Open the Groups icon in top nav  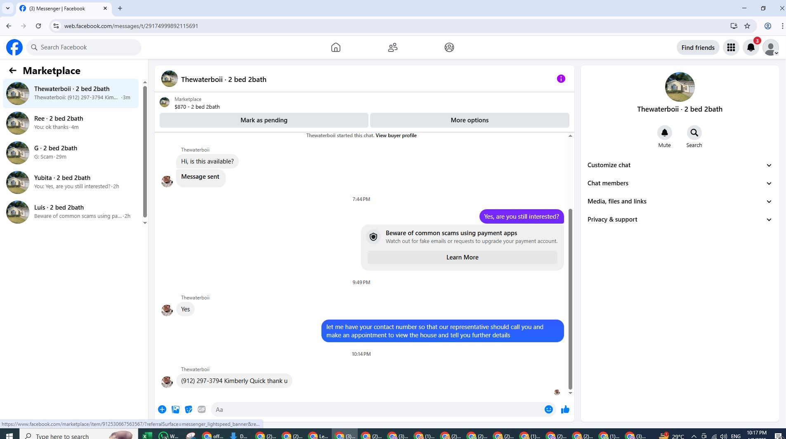point(449,47)
